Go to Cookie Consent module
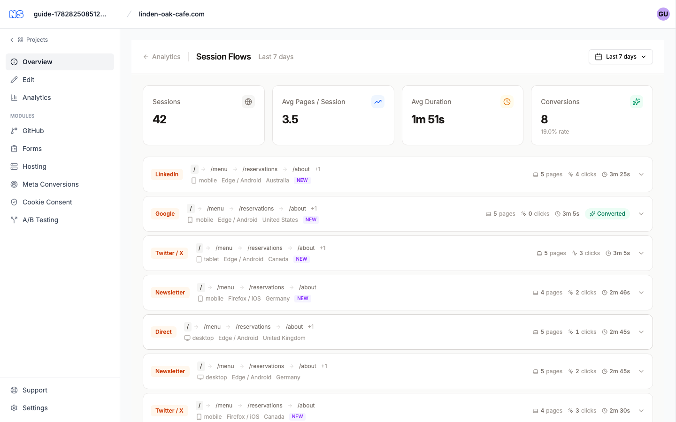This screenshot has width=676, height=422. [x=60, y=202]
